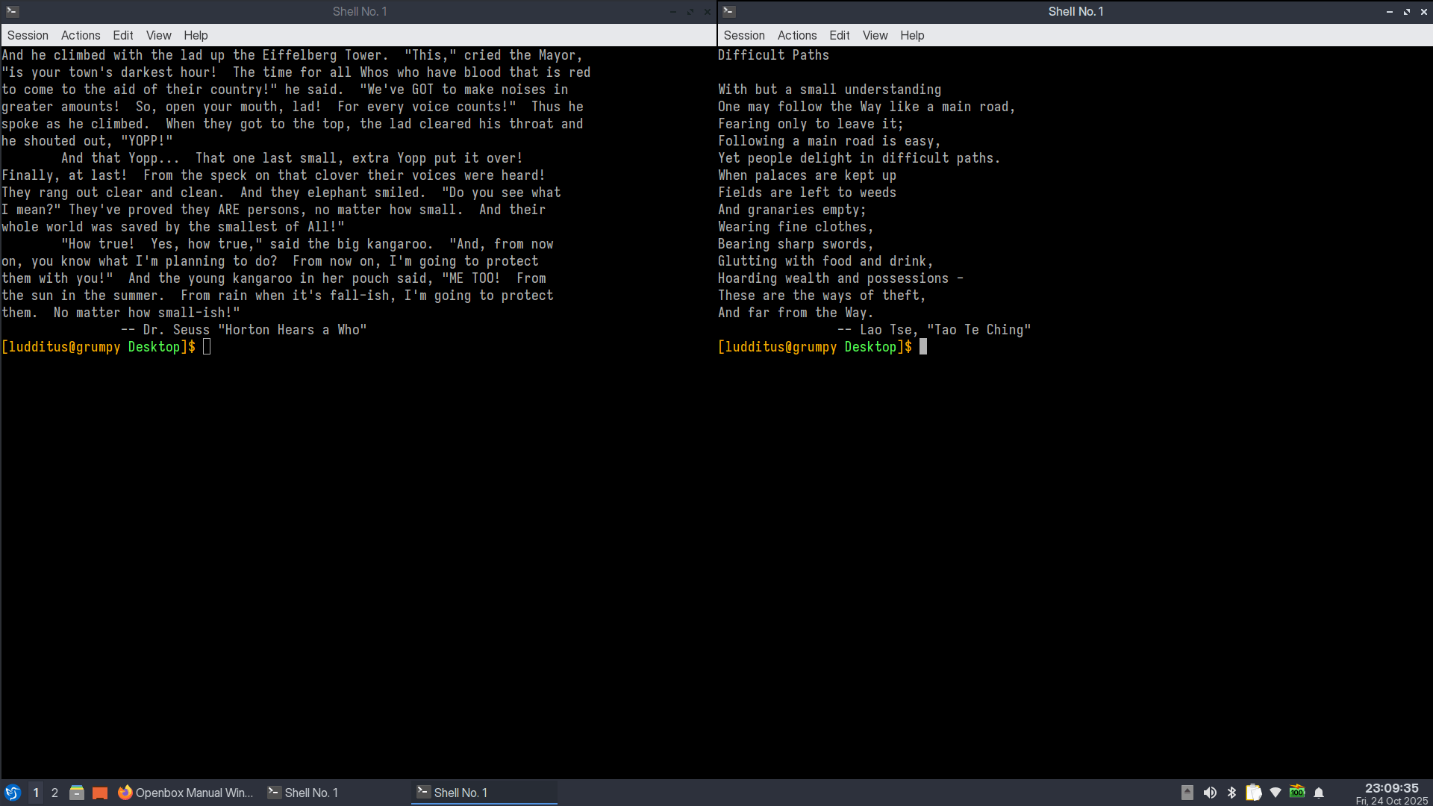Open Edit menu in right shell window
1433x806 pixels.
pyautogui.click(x=839, y=35)
